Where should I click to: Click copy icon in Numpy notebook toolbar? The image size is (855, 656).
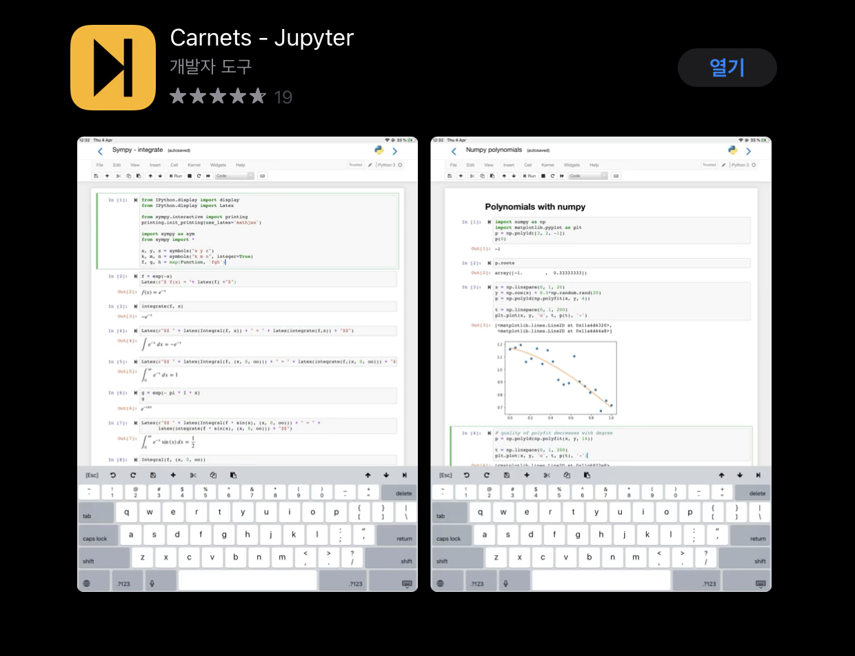coord(483,176)
